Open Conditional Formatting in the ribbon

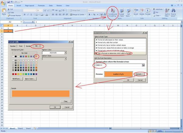pyautogui.click(x=112, y=13)
